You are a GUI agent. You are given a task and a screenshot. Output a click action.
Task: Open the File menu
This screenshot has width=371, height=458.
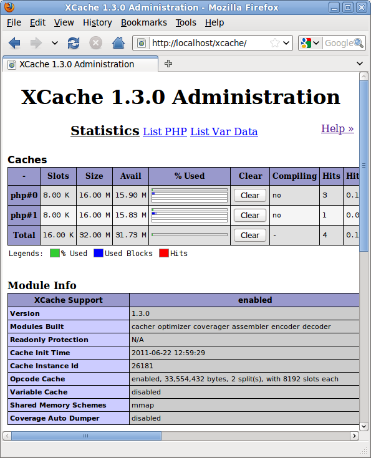14,22
